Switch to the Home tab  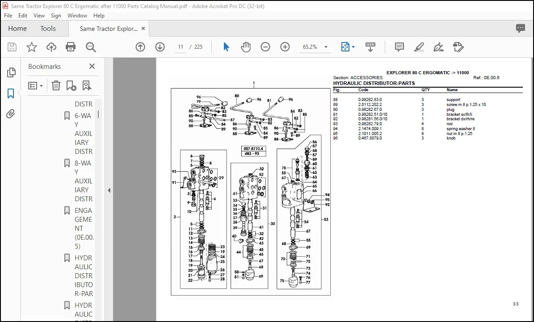point(17,29)
